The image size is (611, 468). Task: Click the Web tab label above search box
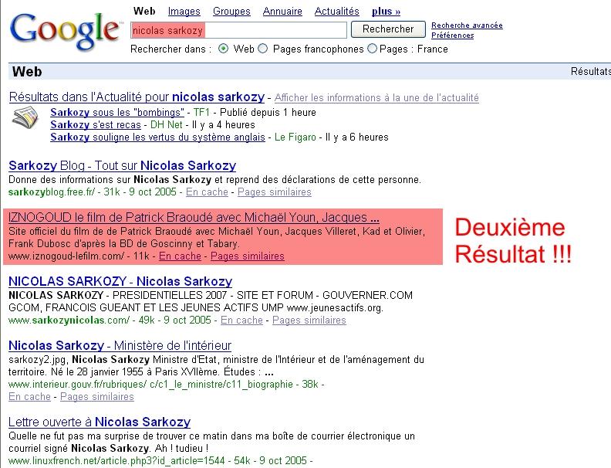(144, 12)
